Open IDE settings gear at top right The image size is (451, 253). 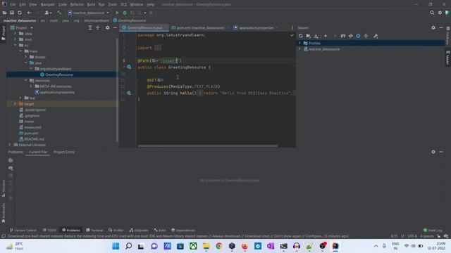440,13
